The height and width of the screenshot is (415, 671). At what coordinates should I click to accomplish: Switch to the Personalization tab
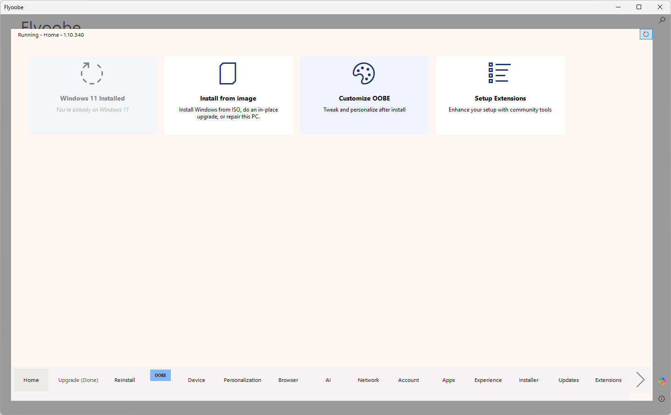tap(242, 380)
